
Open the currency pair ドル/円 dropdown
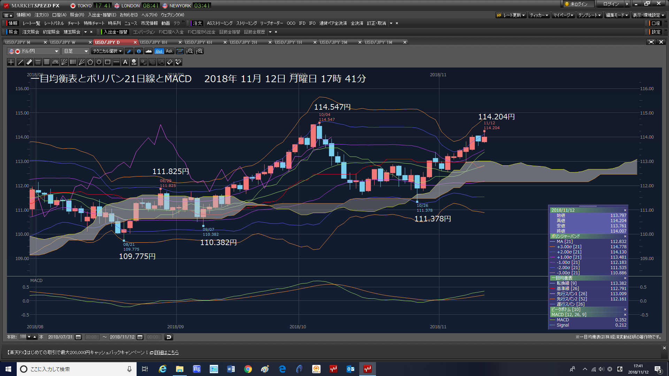pos(33,51)
